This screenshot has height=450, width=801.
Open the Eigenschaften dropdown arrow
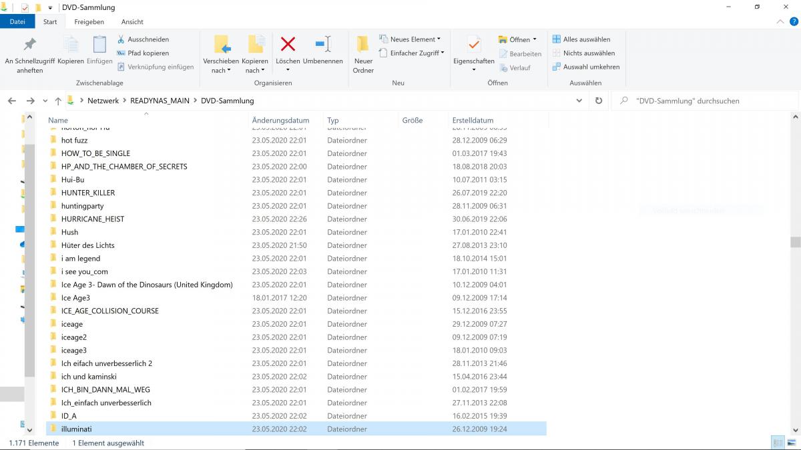tap(474, 70)
